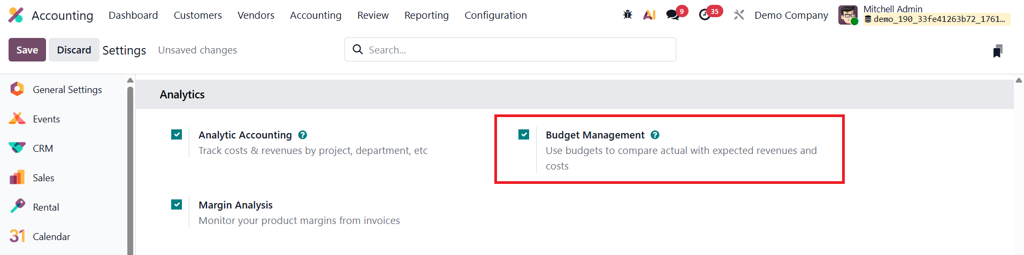Open the chat messages icon
The image size is (1024, 255).
pyautogui.click(x=673, y=15)
